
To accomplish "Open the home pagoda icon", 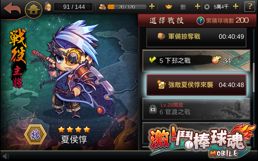I will [x=34, y=10].
